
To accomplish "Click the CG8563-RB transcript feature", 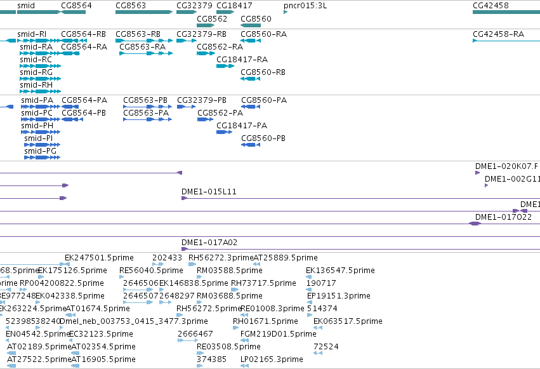I will click(x=144, y=41).
